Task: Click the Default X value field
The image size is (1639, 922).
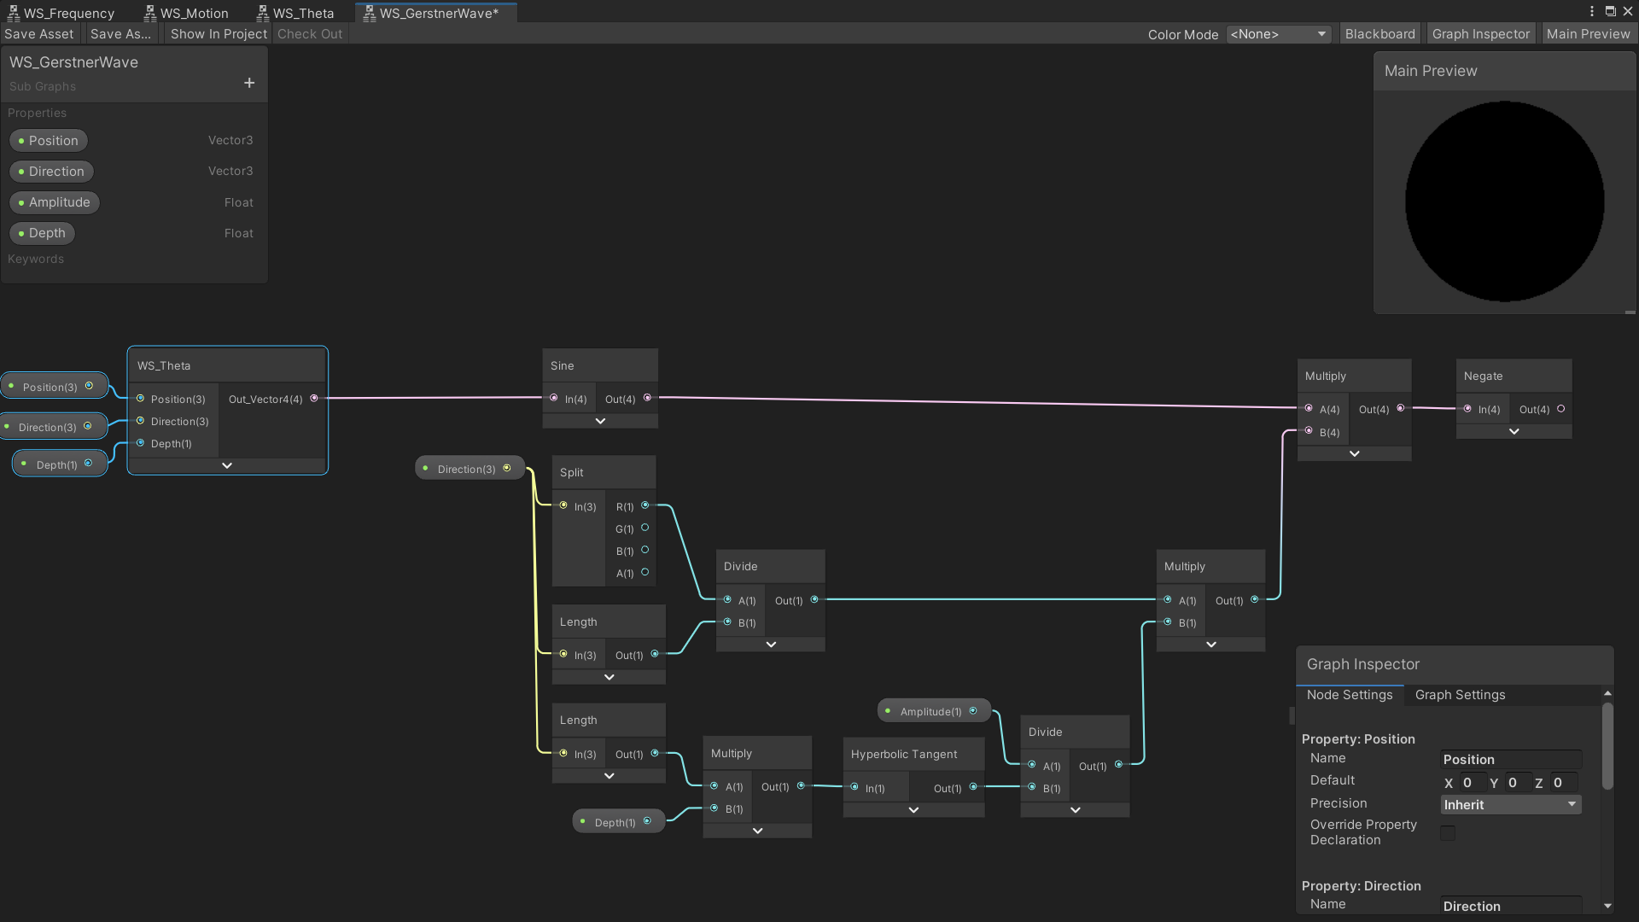Action: [1472, 783]
